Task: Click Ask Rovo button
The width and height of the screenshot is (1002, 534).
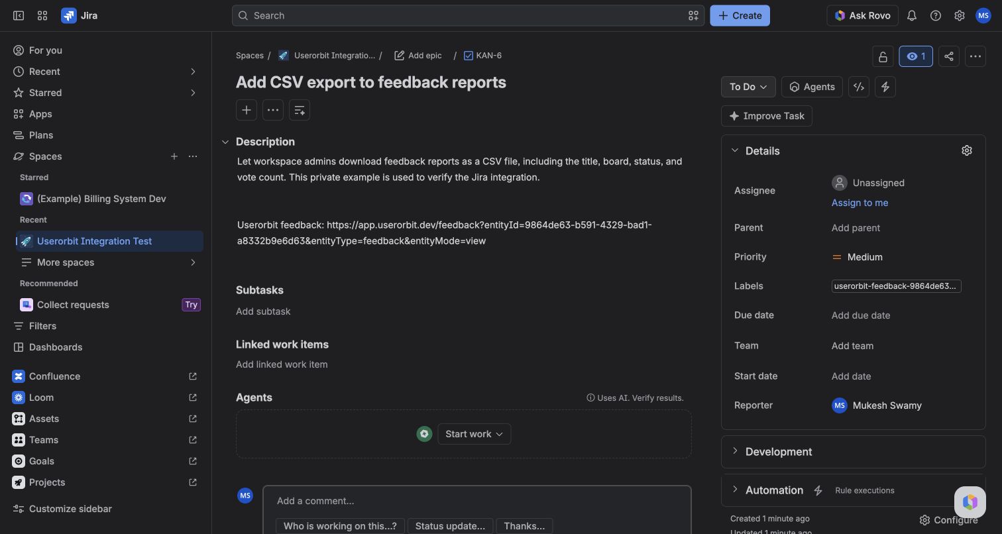Action: pyautogui.click(x=863, y=15)
